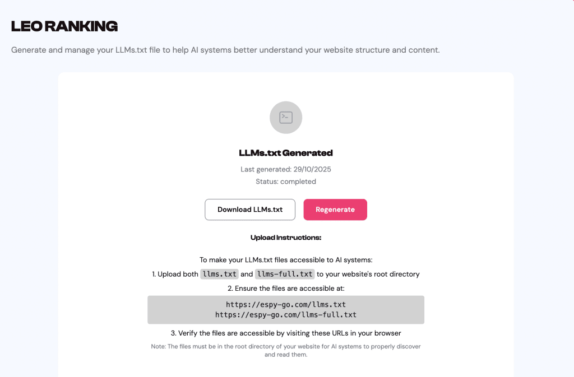Click the terminal icon in gray circle
This screenshot has width=574, height=377.
286,118
